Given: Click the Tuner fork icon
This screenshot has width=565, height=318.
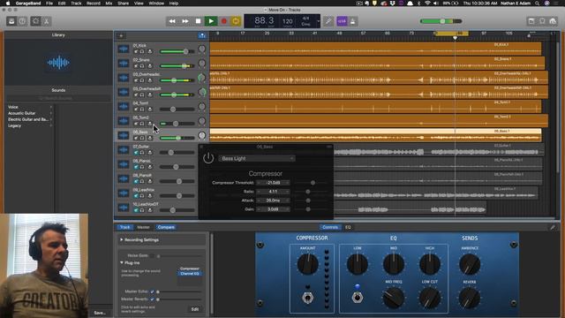Looking at the screenshot, I should (328, 21).
